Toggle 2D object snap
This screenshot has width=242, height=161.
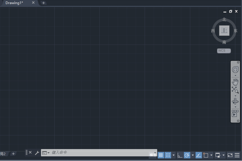pyautogui.click(x=206, y=155)
